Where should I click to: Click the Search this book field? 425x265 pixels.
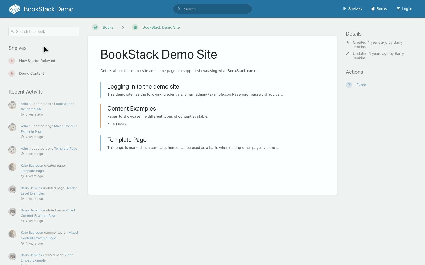click(x=44, y=31)
